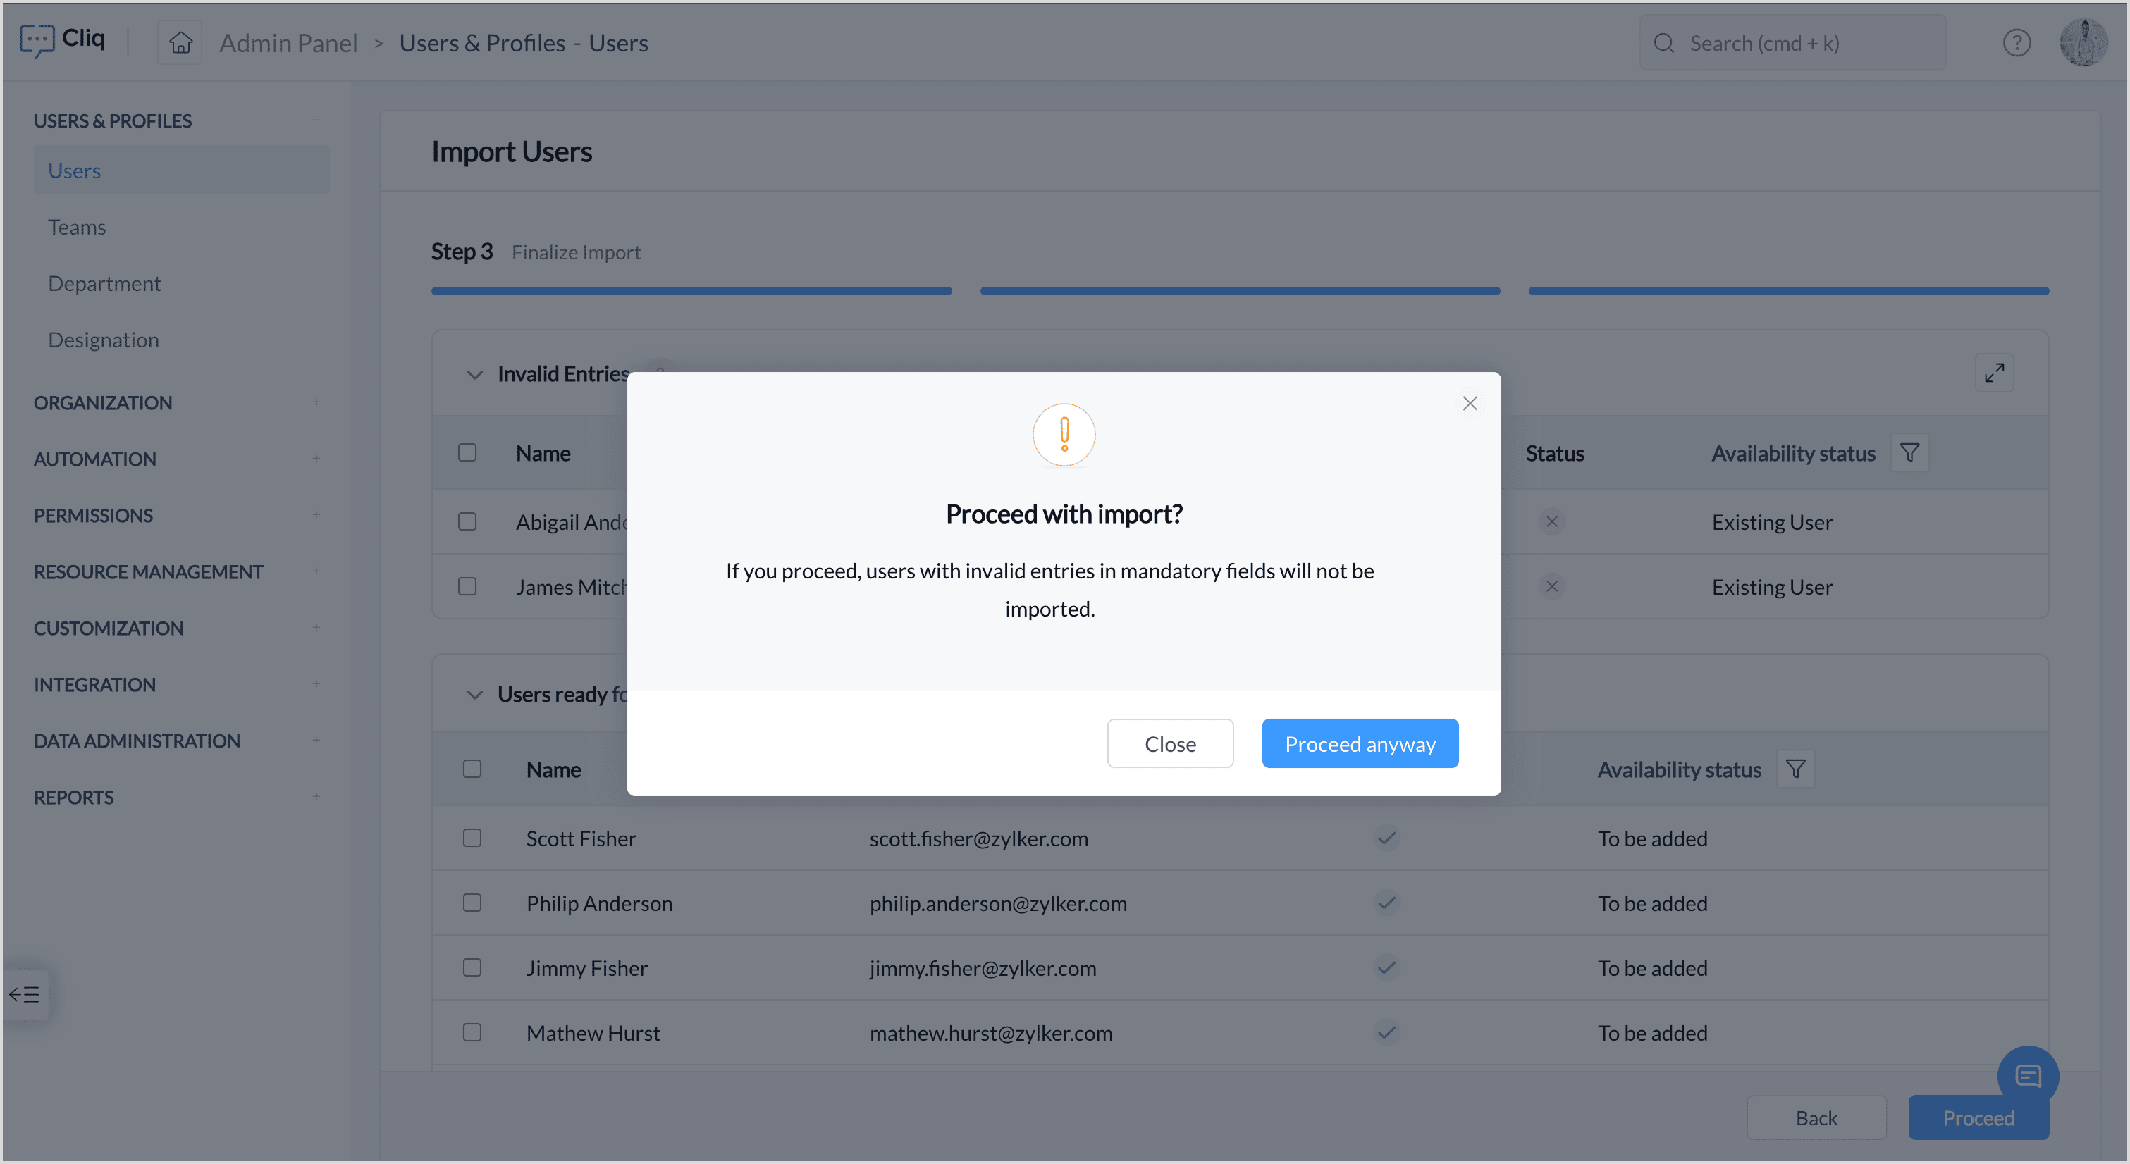Open Users in the sidebar
The image size is (2130, 1164).
(x=182, y=171)
